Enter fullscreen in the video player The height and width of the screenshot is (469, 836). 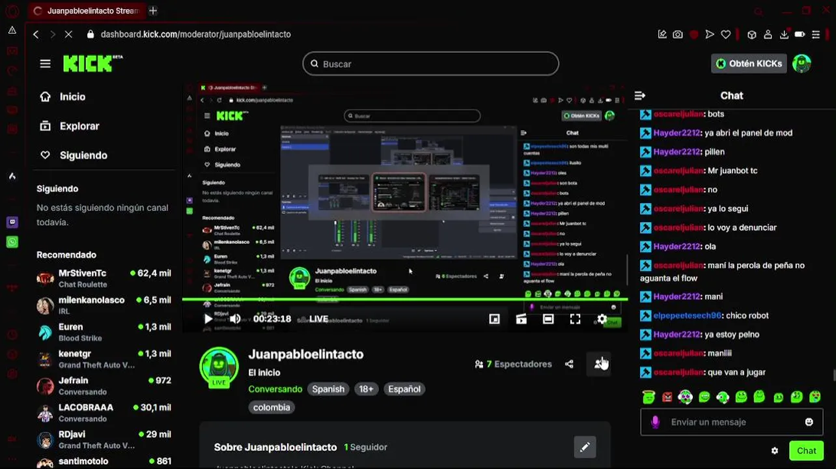(575, 319)
